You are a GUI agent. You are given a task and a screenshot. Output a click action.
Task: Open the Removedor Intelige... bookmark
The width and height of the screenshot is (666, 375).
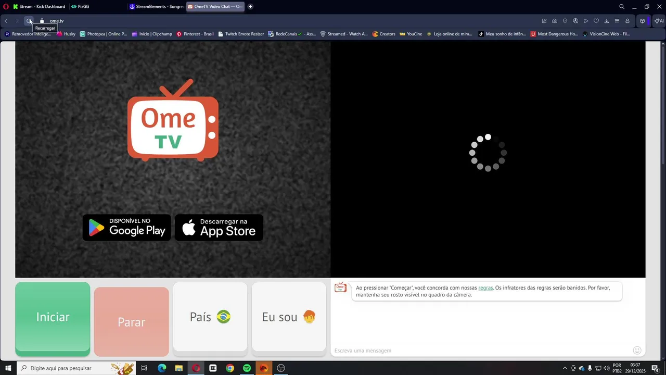(x=28, y=34)
